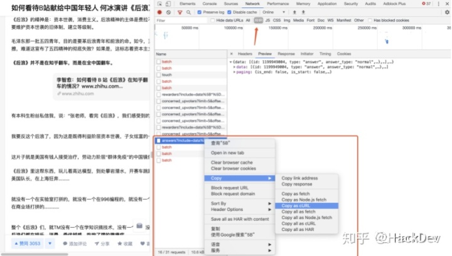Filter requests by Img type

[287, 21]
